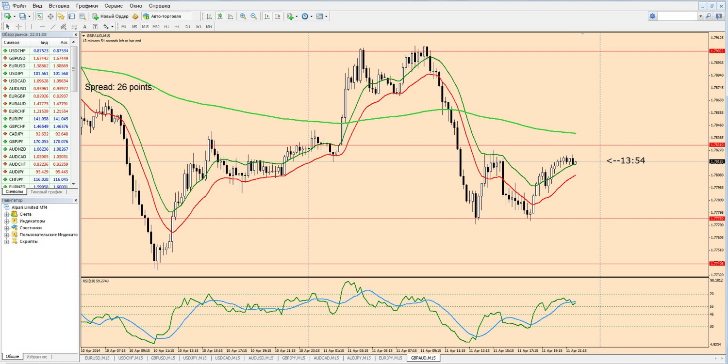Open the chart templates icon
The height and width of the screenshot is (364, 728).
(x=319, y=16)
